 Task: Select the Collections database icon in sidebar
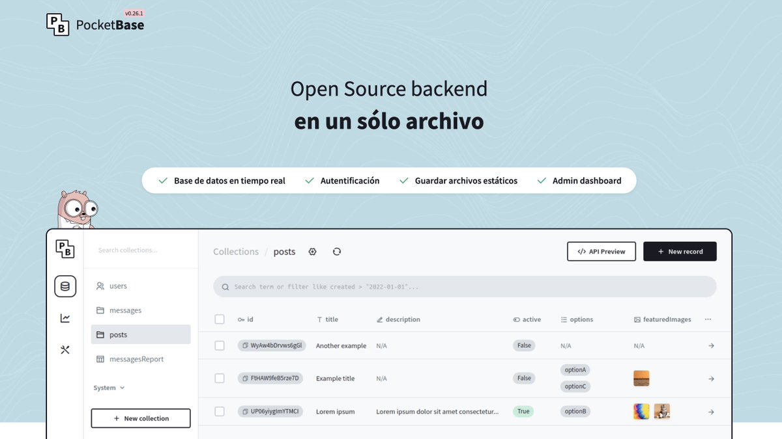[x=65, y=286]
